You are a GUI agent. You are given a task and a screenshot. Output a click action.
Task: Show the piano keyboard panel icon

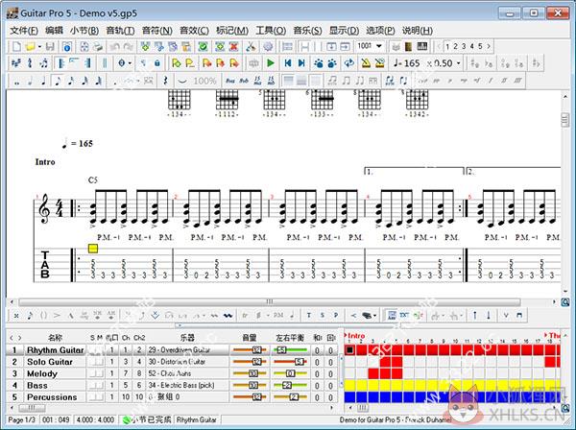422,47
